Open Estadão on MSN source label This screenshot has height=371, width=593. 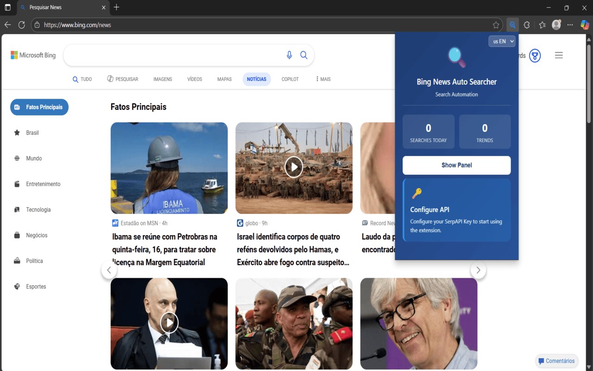(x=140, y=223)
